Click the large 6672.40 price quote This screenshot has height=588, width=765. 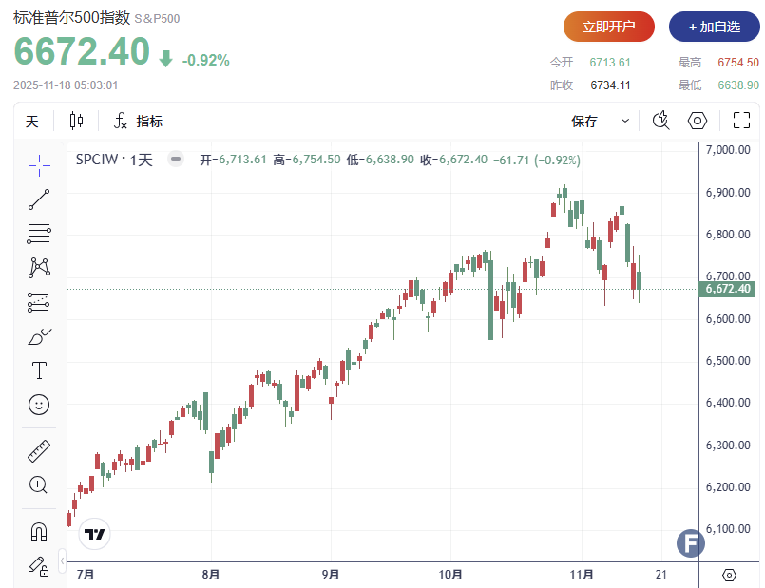click(x=82, y=51)
